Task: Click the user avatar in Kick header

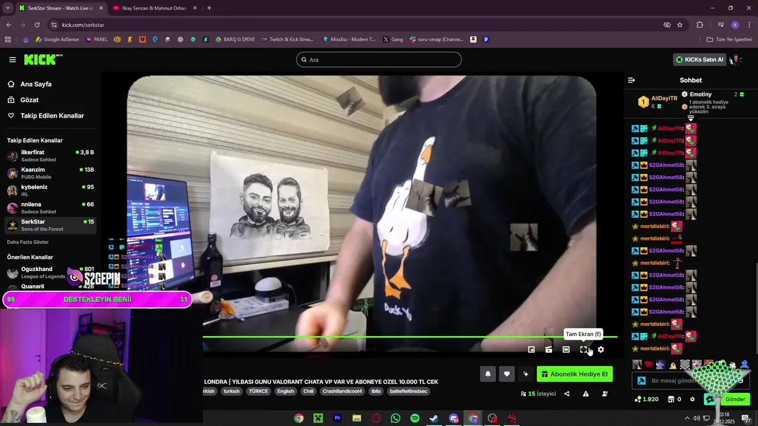Action: [x=736, y=60]
